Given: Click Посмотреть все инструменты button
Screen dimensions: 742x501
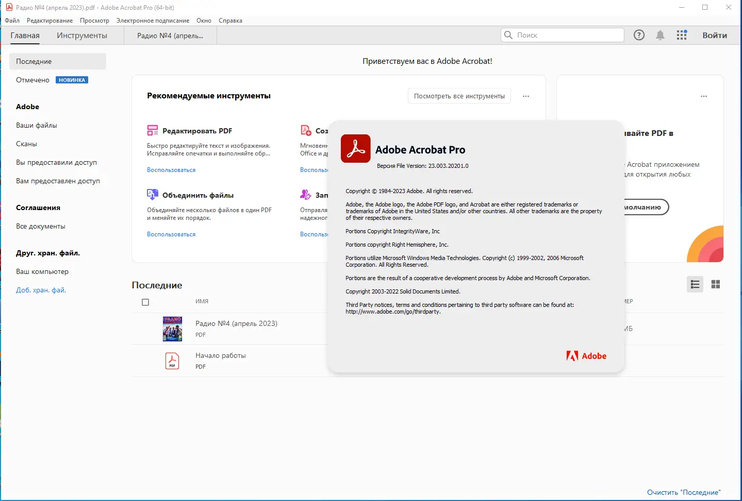Looking at the screenshot, I should tap(459, 96).
